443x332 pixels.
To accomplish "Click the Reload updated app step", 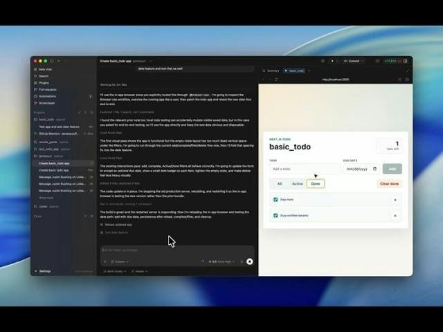I will click(x=118, y=225).
